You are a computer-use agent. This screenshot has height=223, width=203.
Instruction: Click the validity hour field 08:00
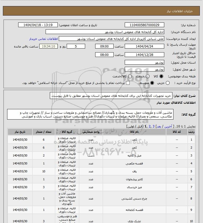point(104,55)
